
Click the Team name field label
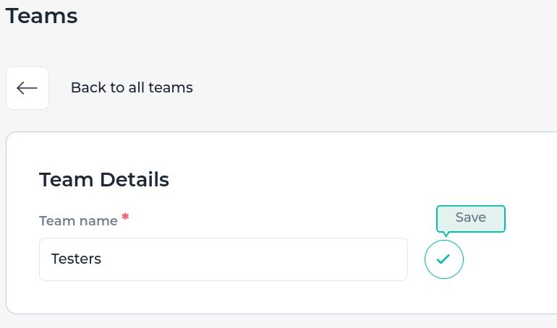coord(78,221)
